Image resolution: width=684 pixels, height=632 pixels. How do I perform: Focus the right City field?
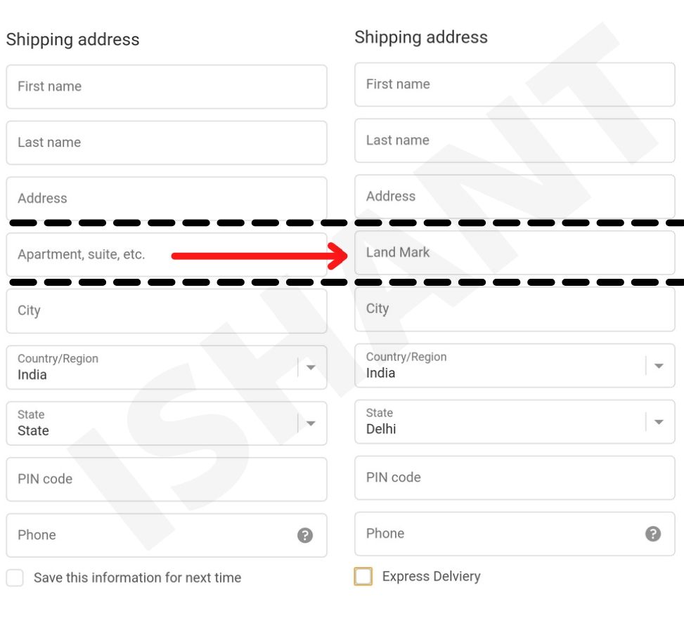coord(515,309)
